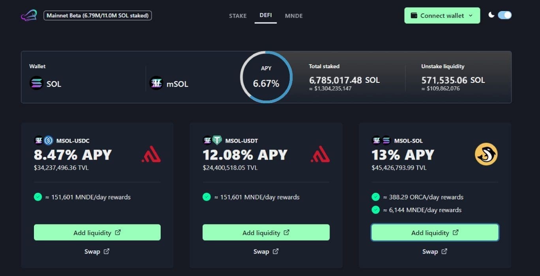Click the red Raydium logo on MSOL-USDT card
The image size is (540, 276).
[320, 154]
